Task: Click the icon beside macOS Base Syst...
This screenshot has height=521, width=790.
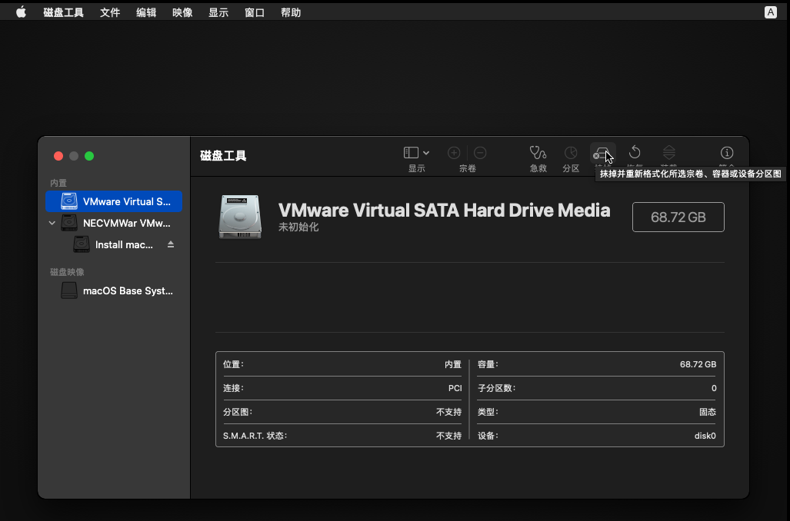Action: point(69,290)
